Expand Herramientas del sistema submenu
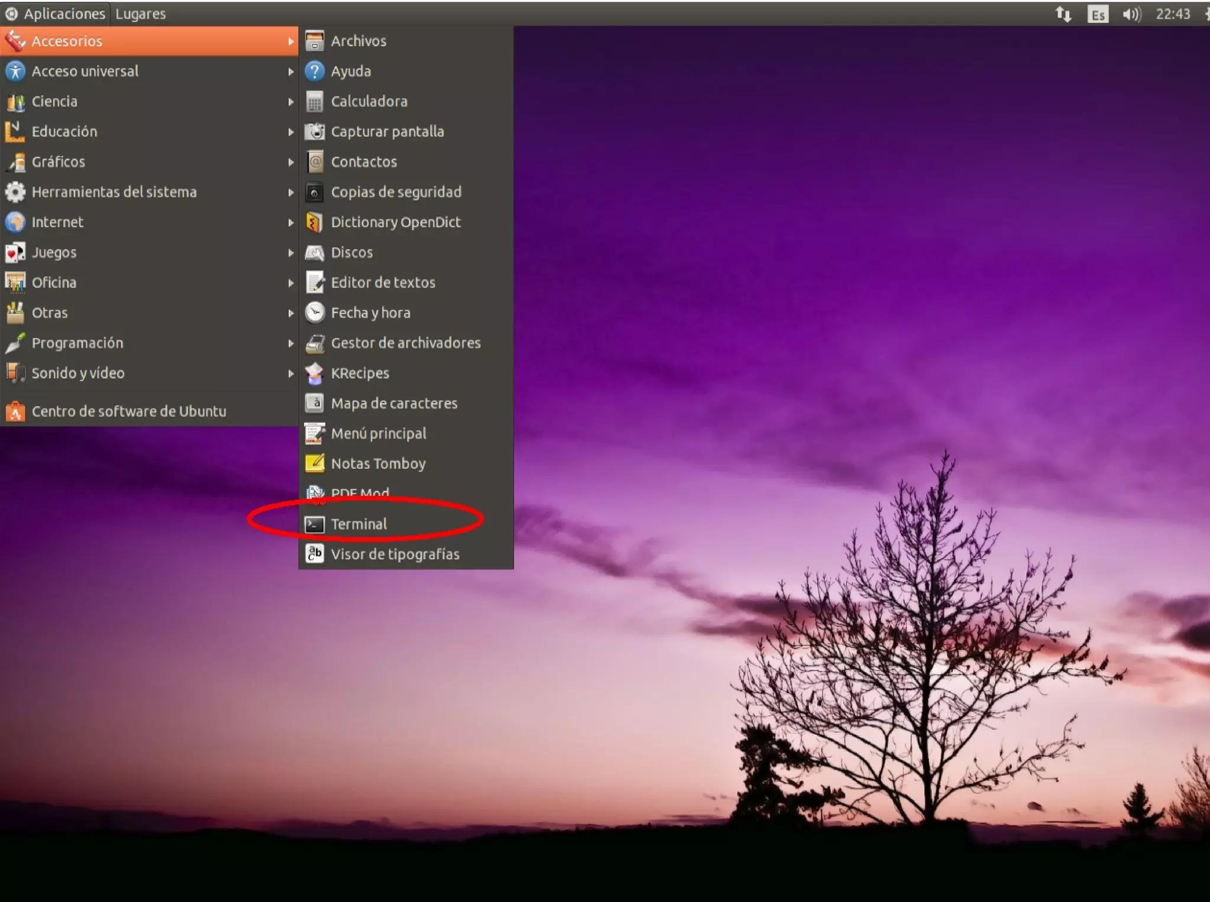 [114, 192]
